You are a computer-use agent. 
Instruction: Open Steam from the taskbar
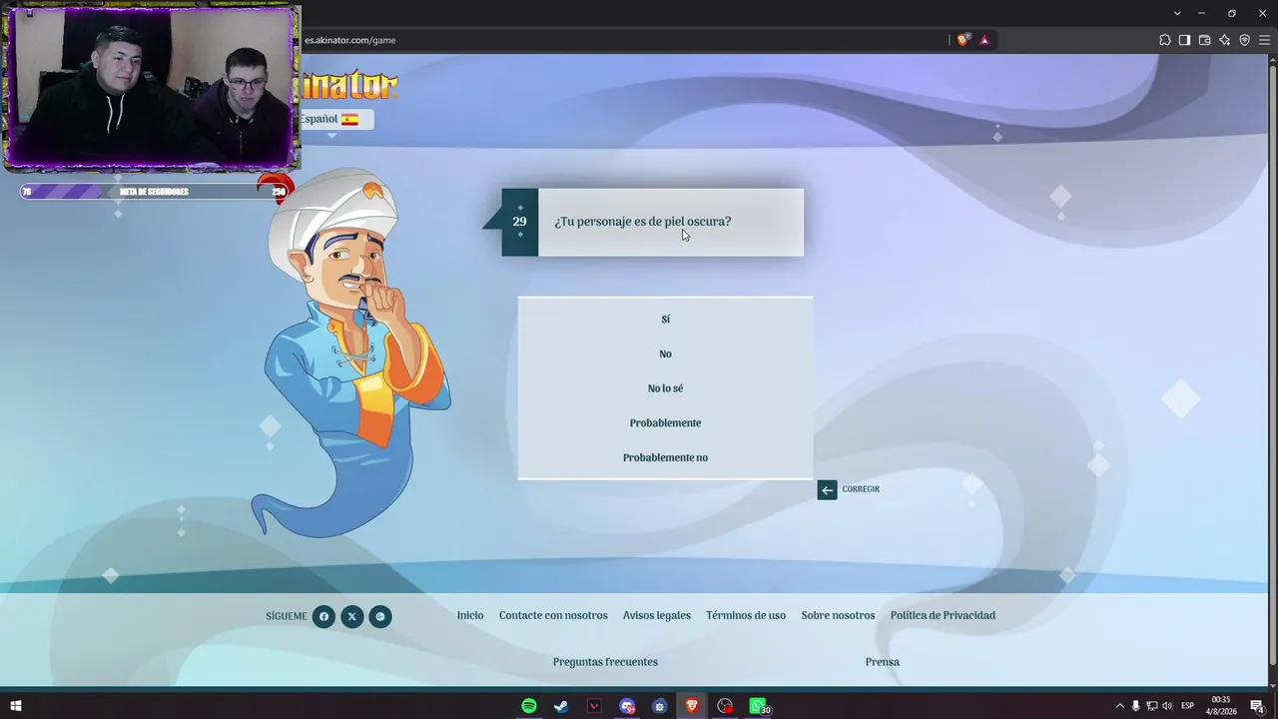561,706
